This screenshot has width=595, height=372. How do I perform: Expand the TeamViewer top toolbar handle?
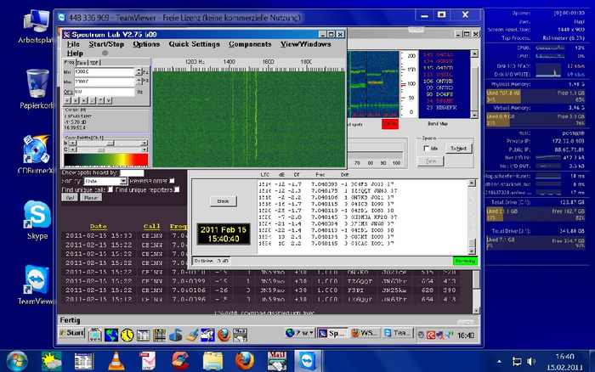point(416,29)
